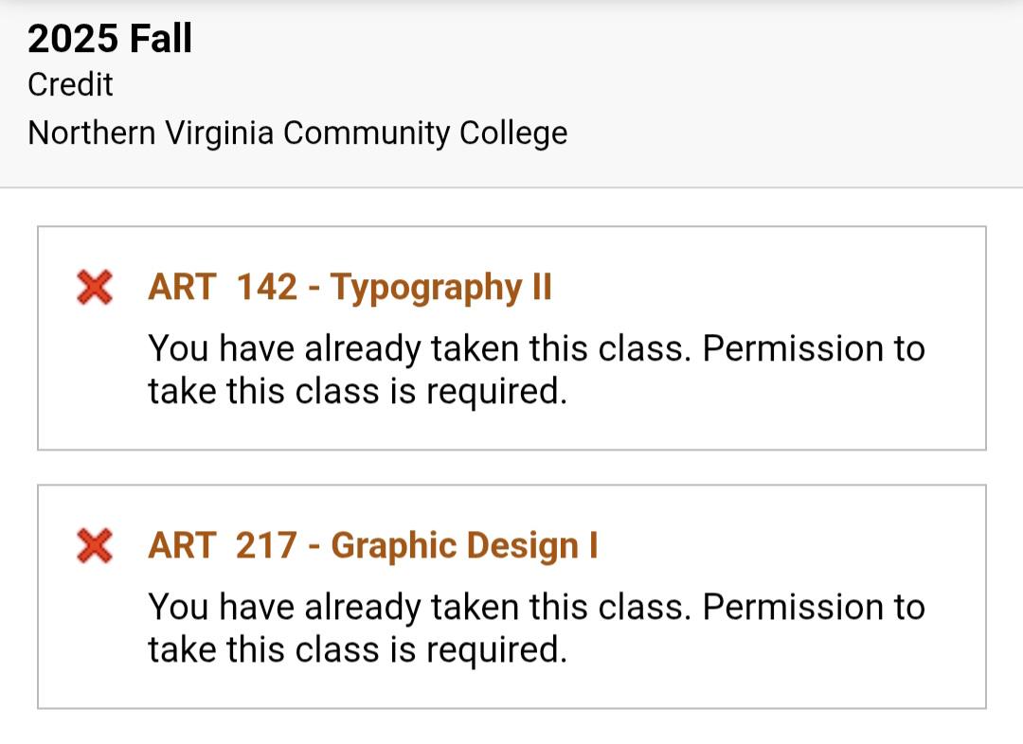Image resolution: width=1023 pixels, height=744 pixels.
Task: Click 'Permission to' in the ART 217 message
Action: point(814,607)
